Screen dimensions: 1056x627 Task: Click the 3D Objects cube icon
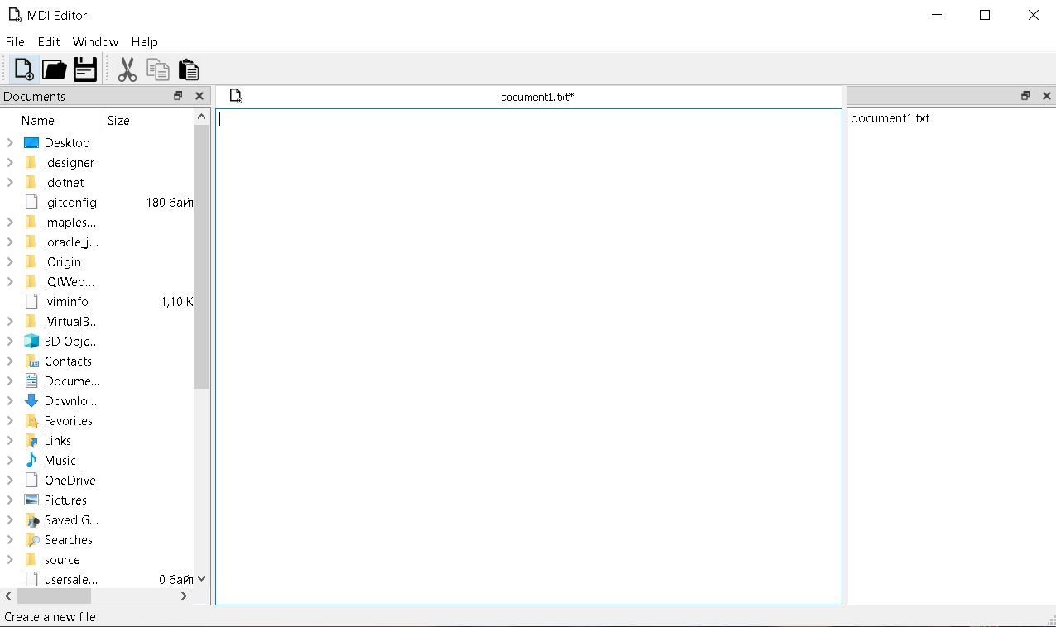coord(31,342)
